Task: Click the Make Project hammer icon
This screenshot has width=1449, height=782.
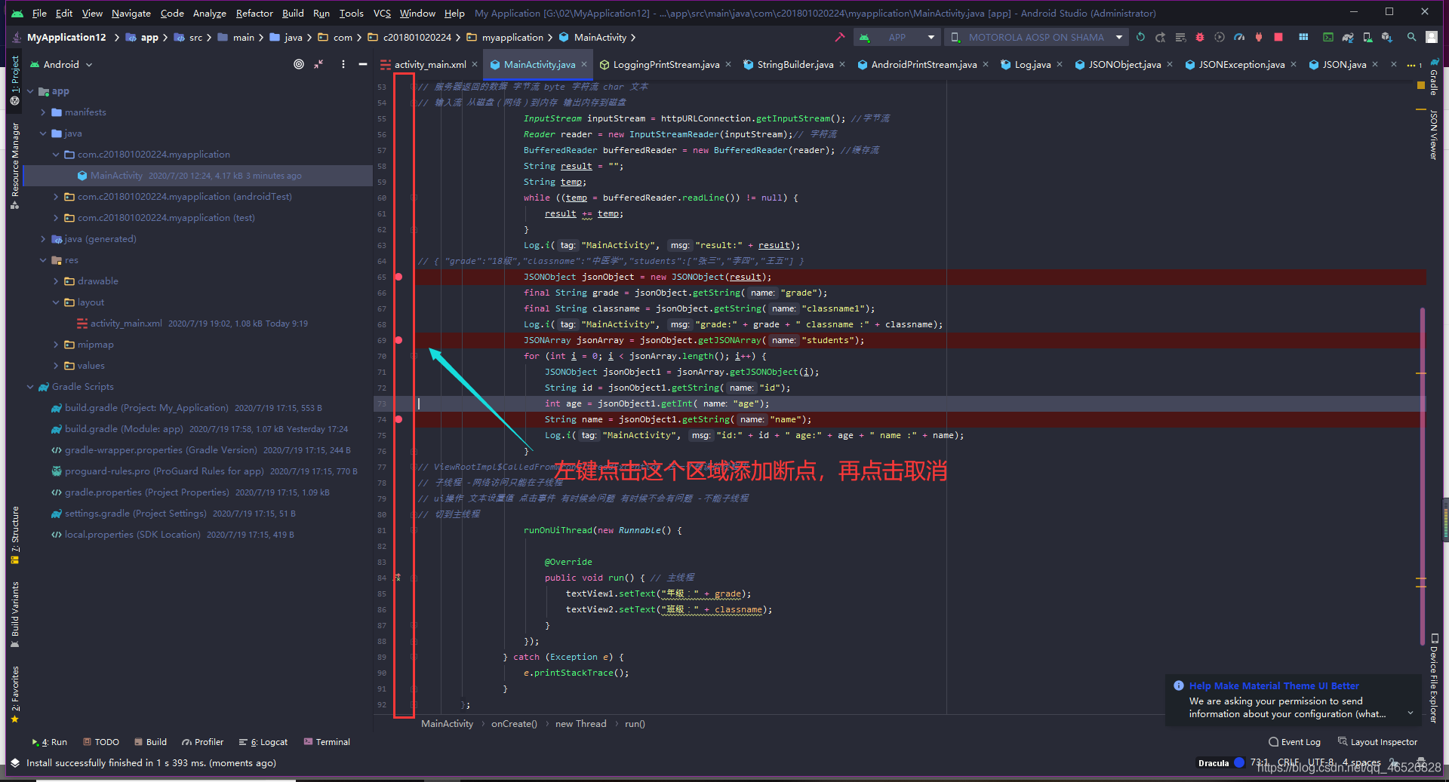Action: (839, 37)
